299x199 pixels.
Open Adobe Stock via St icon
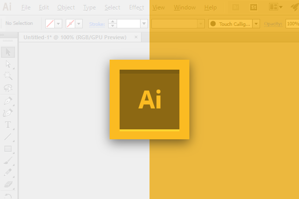coord(254,7)
